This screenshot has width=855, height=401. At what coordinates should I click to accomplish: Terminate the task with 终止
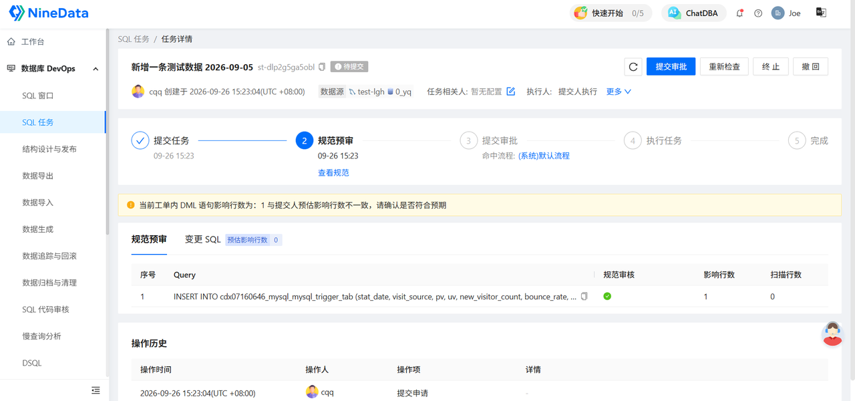pos(771,67)
